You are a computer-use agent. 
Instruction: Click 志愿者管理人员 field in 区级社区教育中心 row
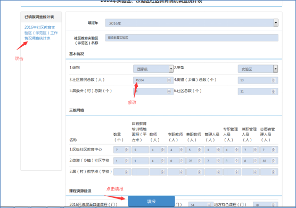(x=269, y=149)
